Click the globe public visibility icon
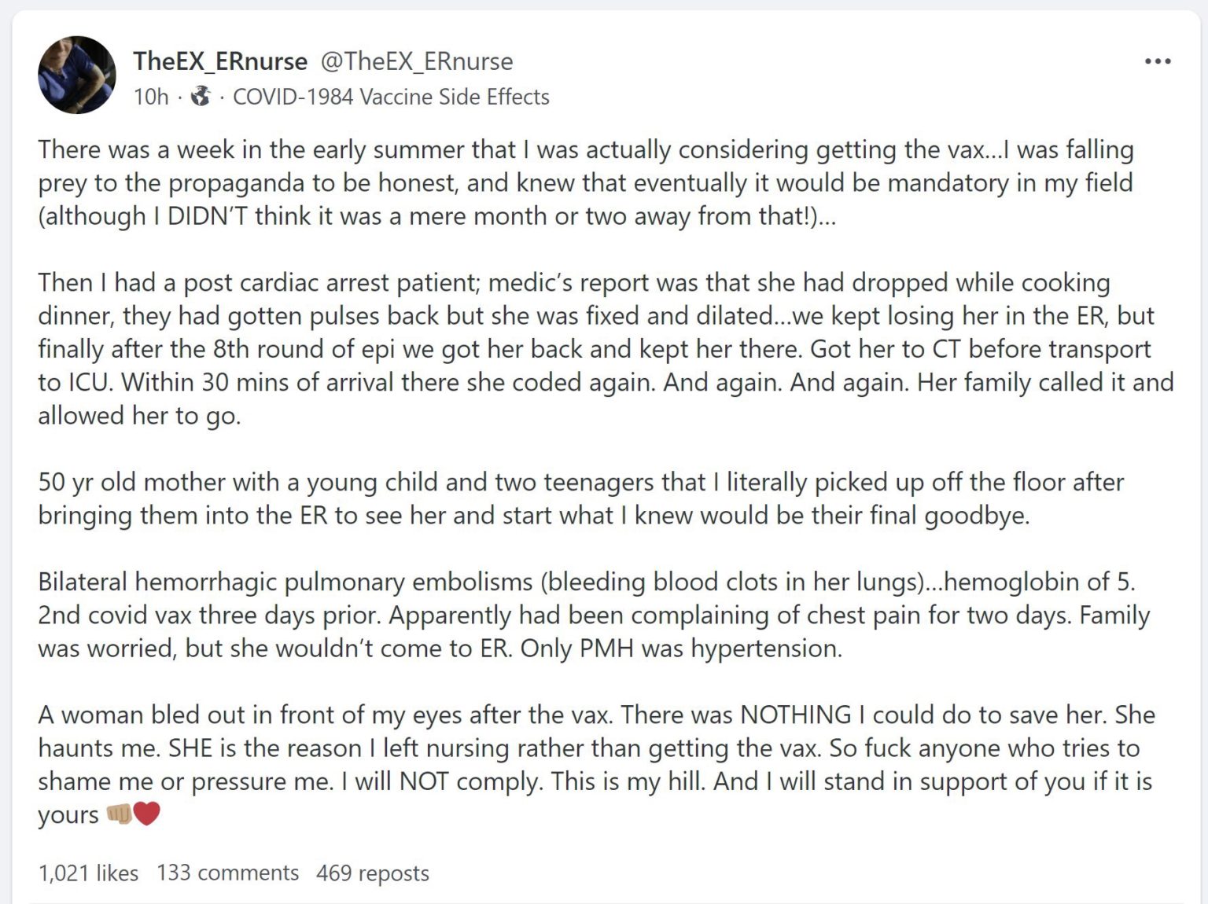1208x904 pixels. (x=201, y=96)
